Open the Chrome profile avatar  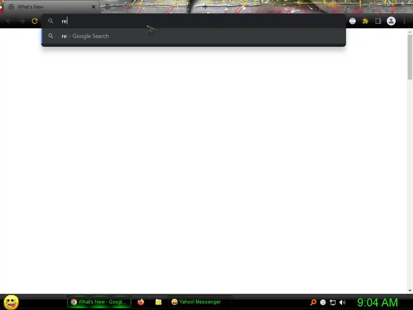[x=391, y=21]
